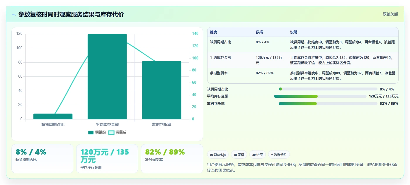Screen dimensions: 410x185
Task: Click the icon in the 进度 tag
Action: 254,155
